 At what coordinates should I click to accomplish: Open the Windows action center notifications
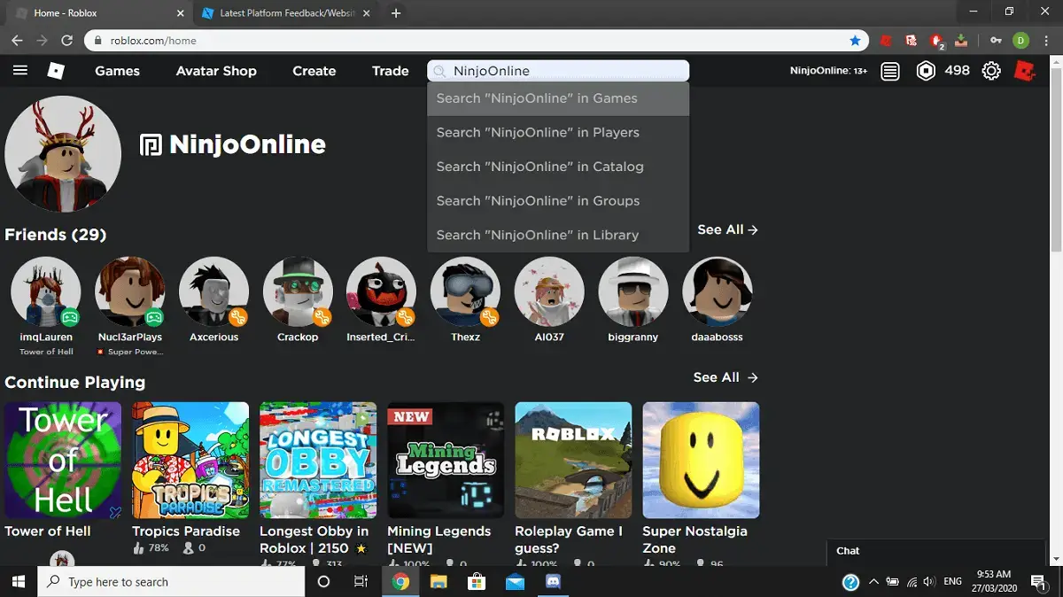(x=1039, y=582)
